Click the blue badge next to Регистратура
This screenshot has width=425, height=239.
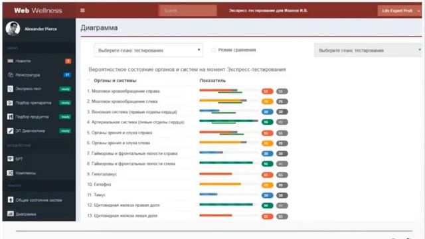click(x=67, y=75)
